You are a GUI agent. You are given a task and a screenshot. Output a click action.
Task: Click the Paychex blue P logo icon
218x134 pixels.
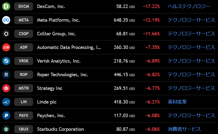pos(6,116)
